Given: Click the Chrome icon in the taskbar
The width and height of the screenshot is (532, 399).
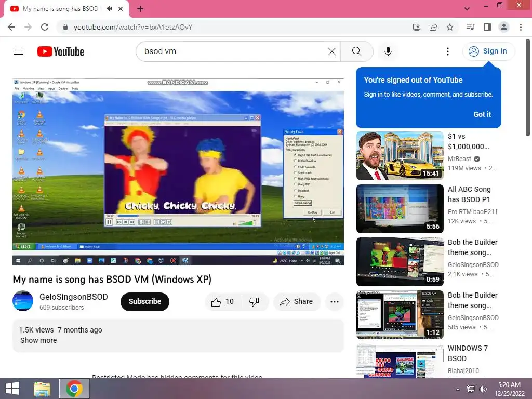Looking at the screenshot, I should coord(74,389).
